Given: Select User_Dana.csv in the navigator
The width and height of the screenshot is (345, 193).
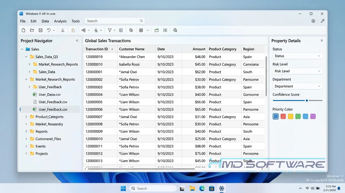Looking at the screenshot, I should 50,94.
